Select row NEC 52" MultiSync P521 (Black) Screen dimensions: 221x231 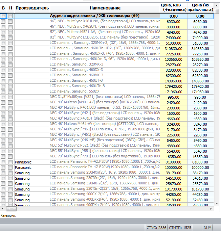click(x=107, y=146)
